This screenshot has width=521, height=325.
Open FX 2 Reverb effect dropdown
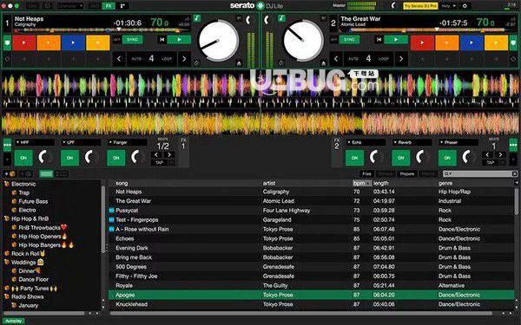click(412, 142)
